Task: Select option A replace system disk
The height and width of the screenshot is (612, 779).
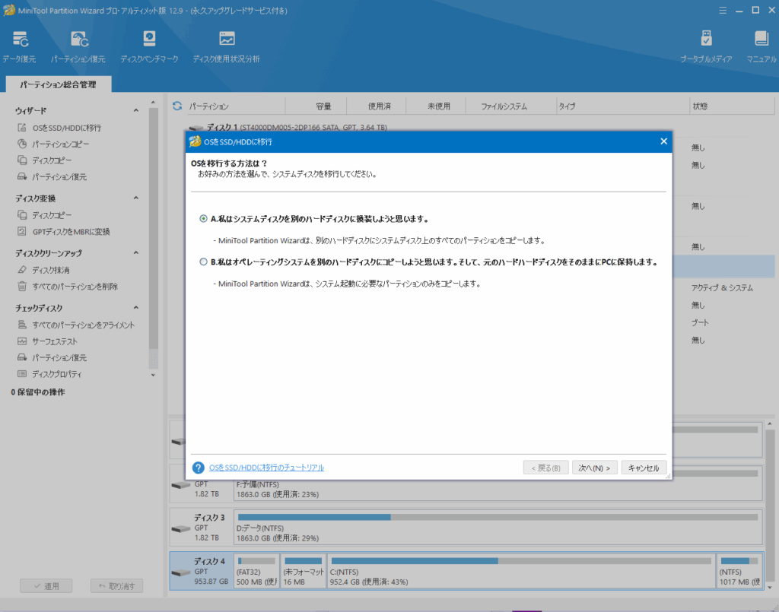Action: tap(203, 218)
